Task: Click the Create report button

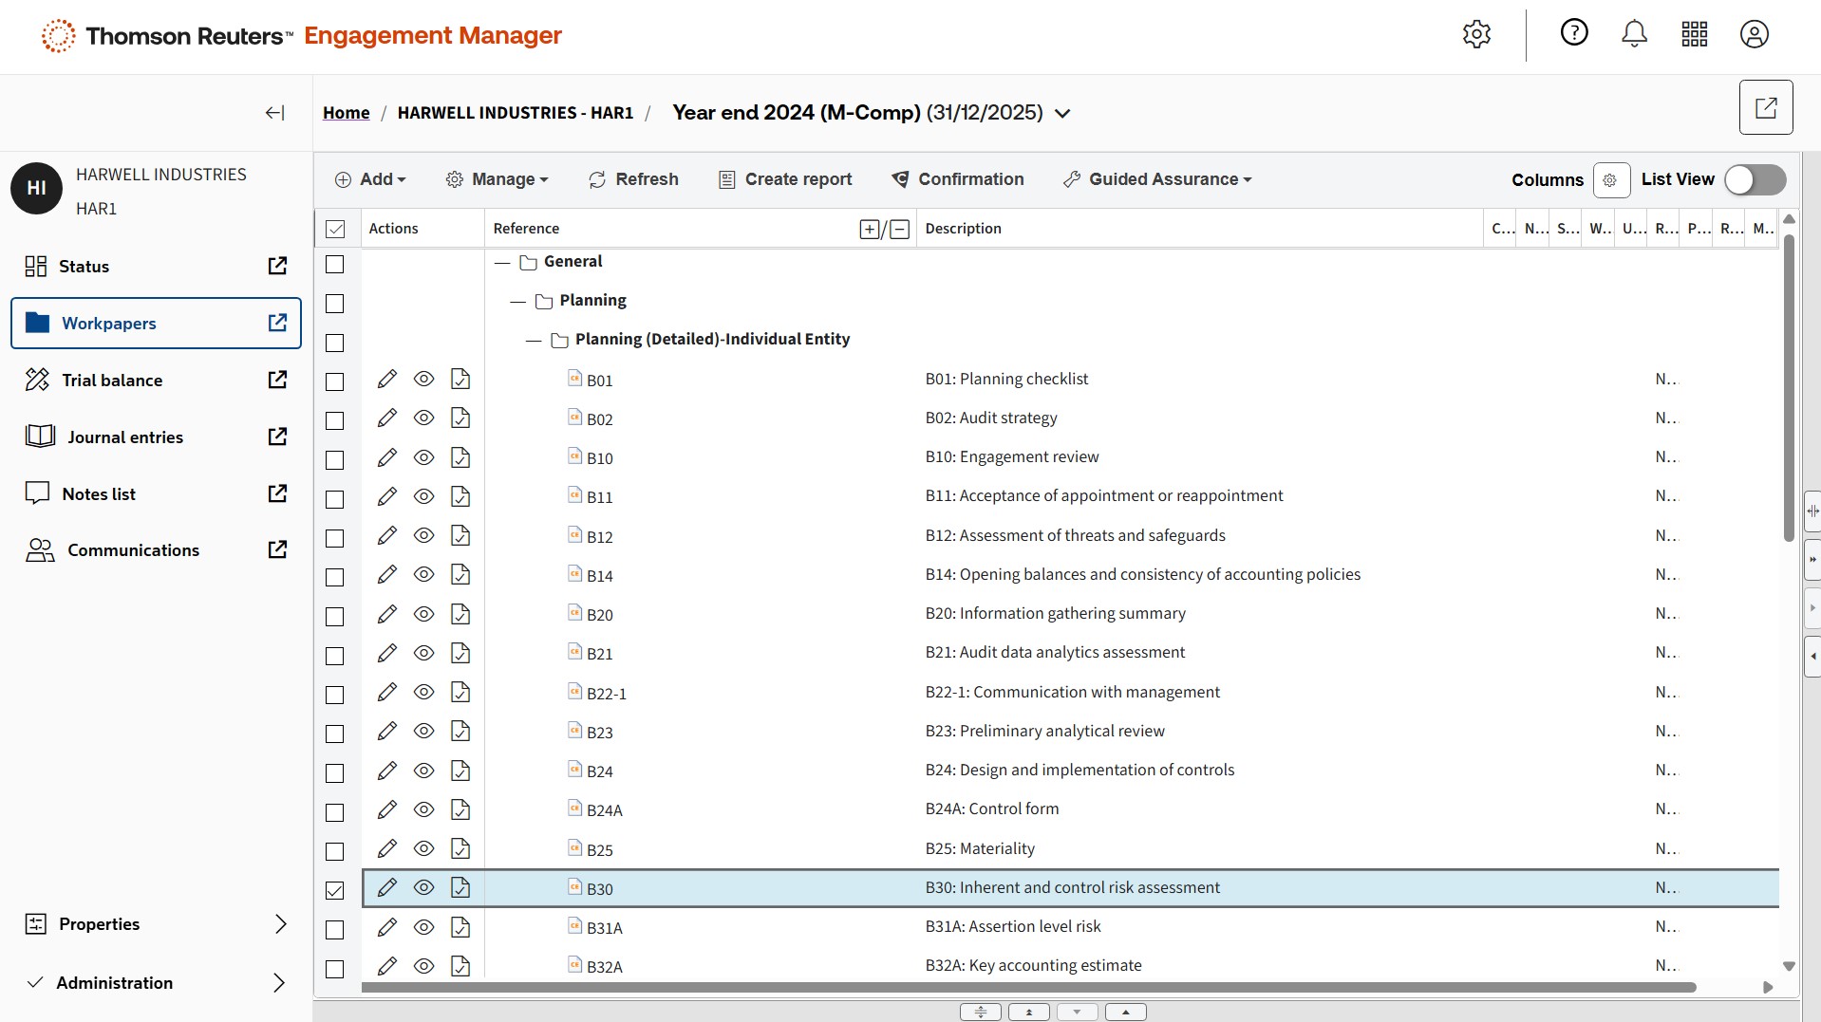Action: pos(785,179)
